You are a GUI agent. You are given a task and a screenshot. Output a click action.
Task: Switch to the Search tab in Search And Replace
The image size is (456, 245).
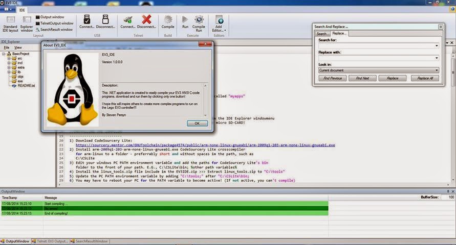point(321,34)
